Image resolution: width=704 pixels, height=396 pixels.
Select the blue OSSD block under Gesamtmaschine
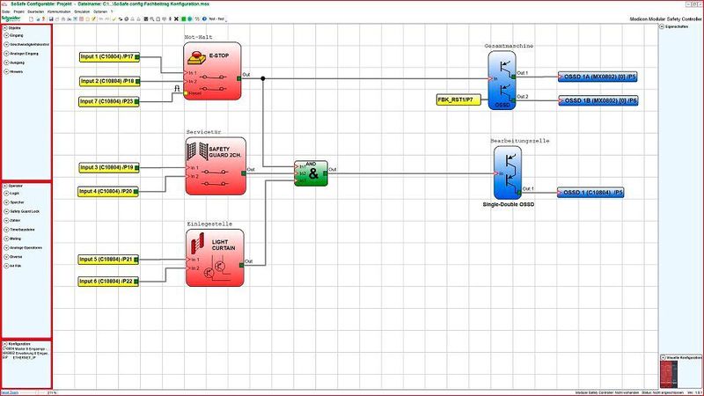coord(502,80)
